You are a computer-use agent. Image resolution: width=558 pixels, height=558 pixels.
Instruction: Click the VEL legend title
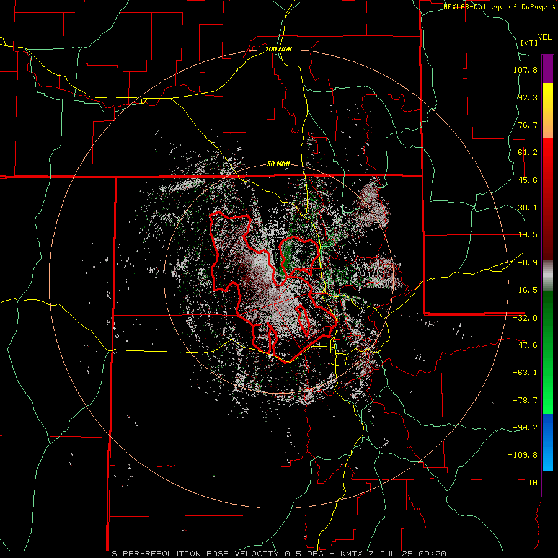[544, 37]
